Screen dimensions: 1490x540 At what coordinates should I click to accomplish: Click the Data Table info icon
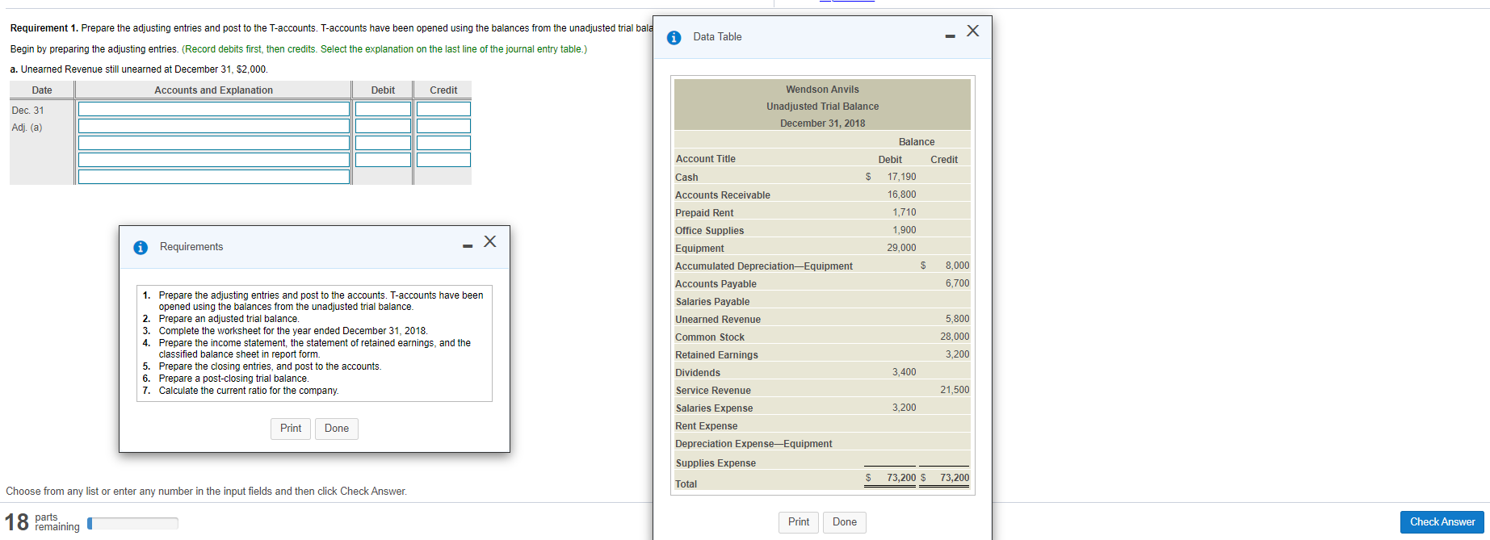coord(674,37)
